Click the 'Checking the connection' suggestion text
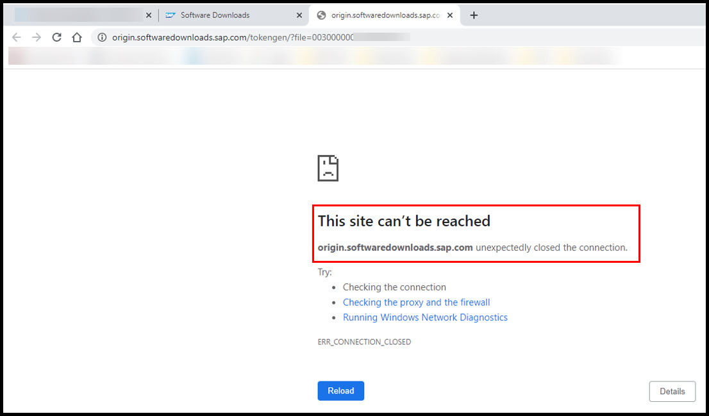 pos(394,287)
